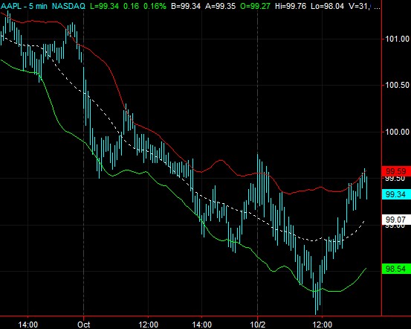Click the 0.16% percent change value

click(x=155, y=6)
